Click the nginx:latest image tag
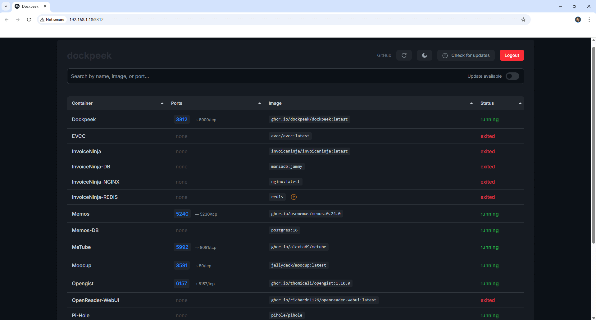Image resolution: width=596 pixels, height=320 pixels. point(285,182)
